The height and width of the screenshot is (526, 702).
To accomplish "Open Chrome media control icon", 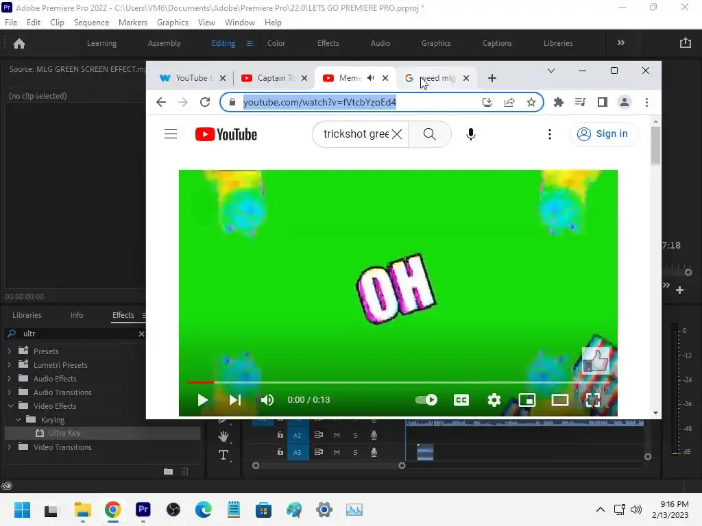I will [580, 103].
